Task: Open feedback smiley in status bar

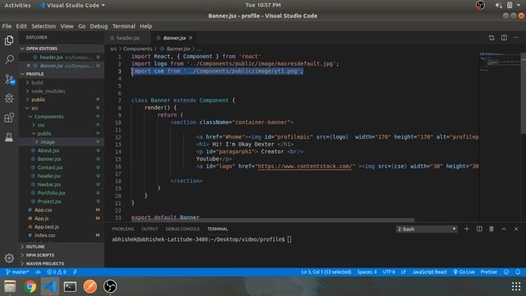Action: 506,272
